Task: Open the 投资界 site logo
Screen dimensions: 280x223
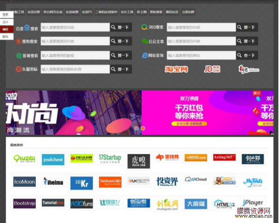Action: point(167,181)
